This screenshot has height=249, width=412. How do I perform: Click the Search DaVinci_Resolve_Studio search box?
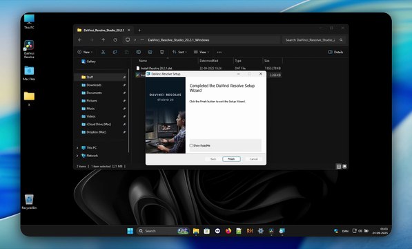point(313,40)
